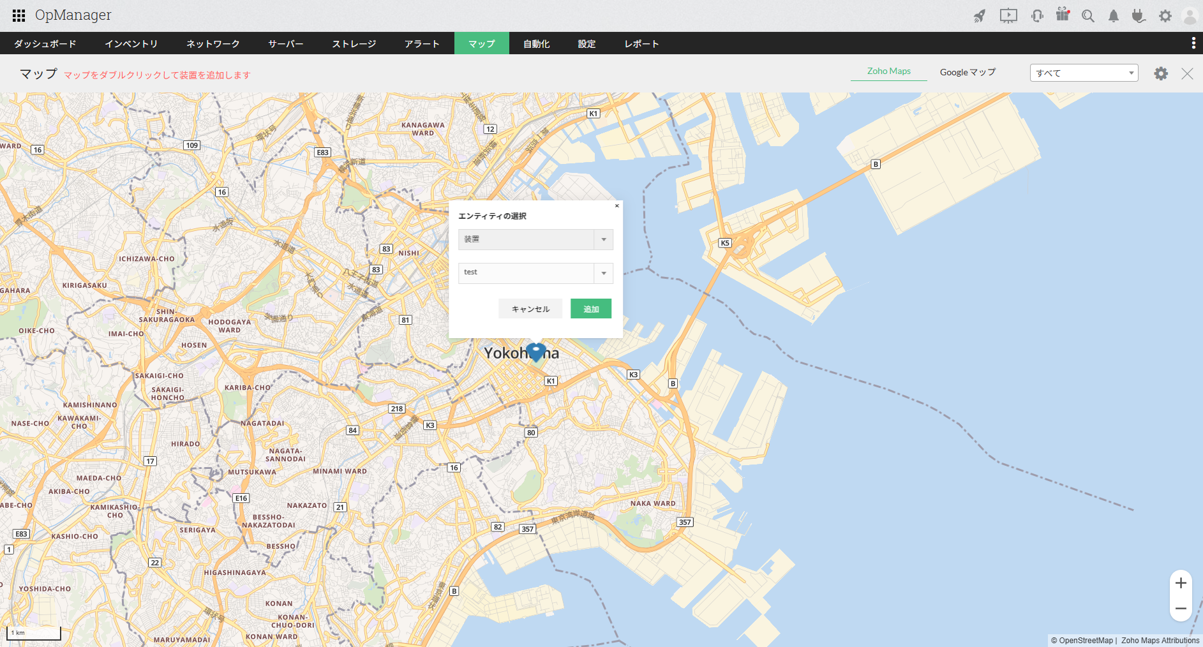Click the MINAMI WARD map label
The image size is (1203, 647).
[340, 472]
